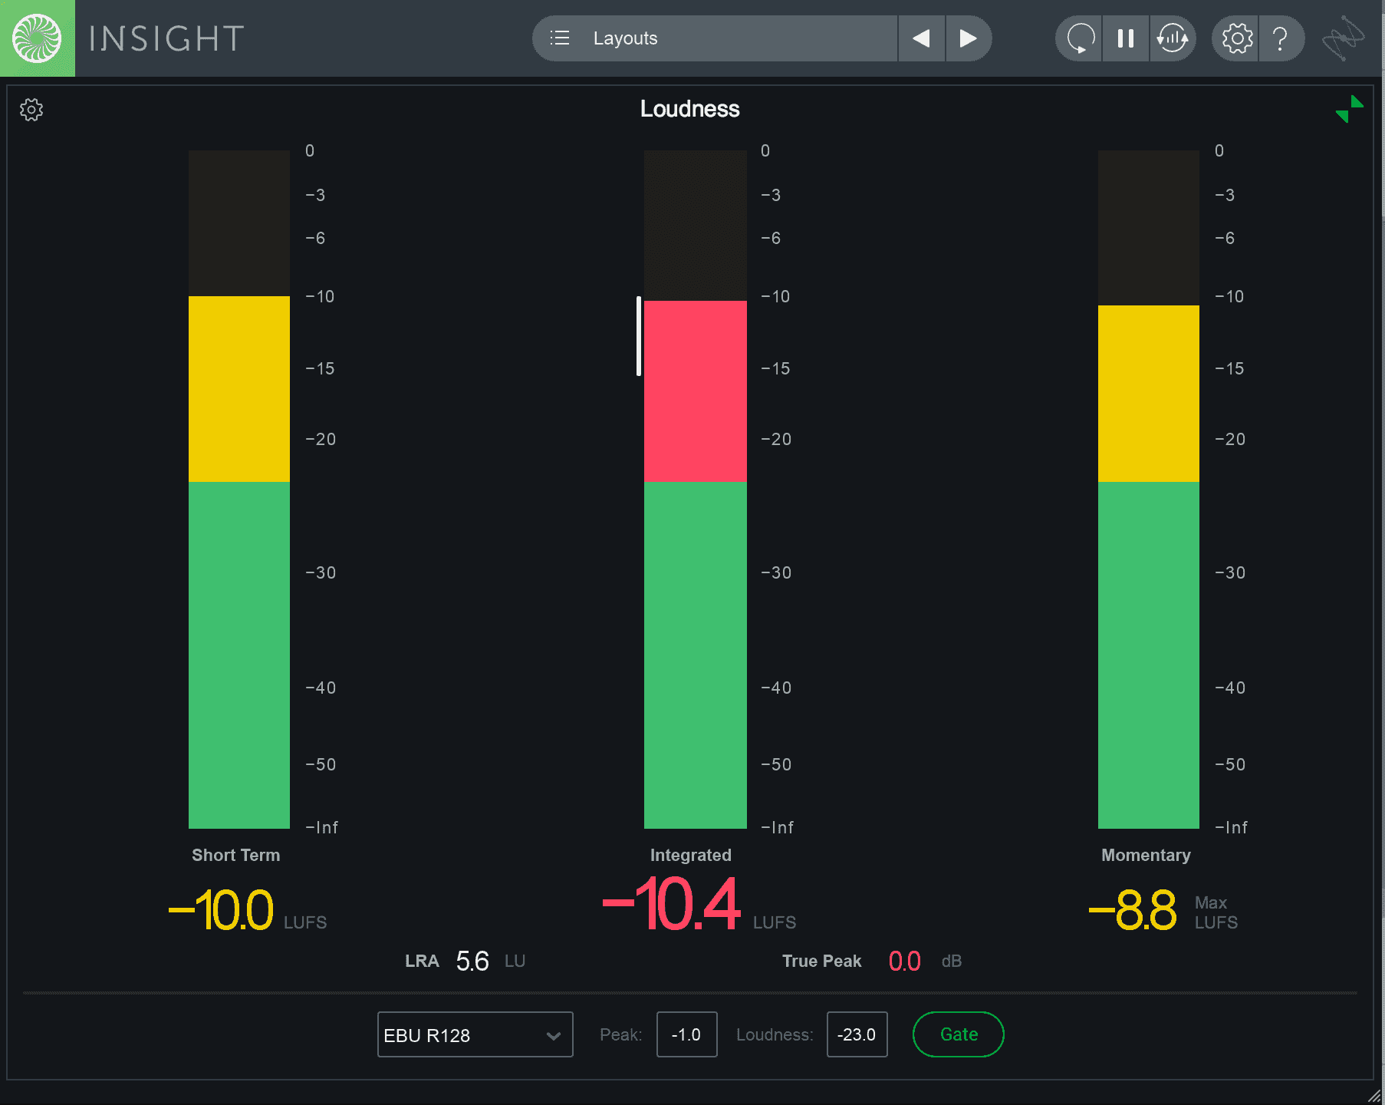
Task: Go to the previous layout
Action: 921,38
